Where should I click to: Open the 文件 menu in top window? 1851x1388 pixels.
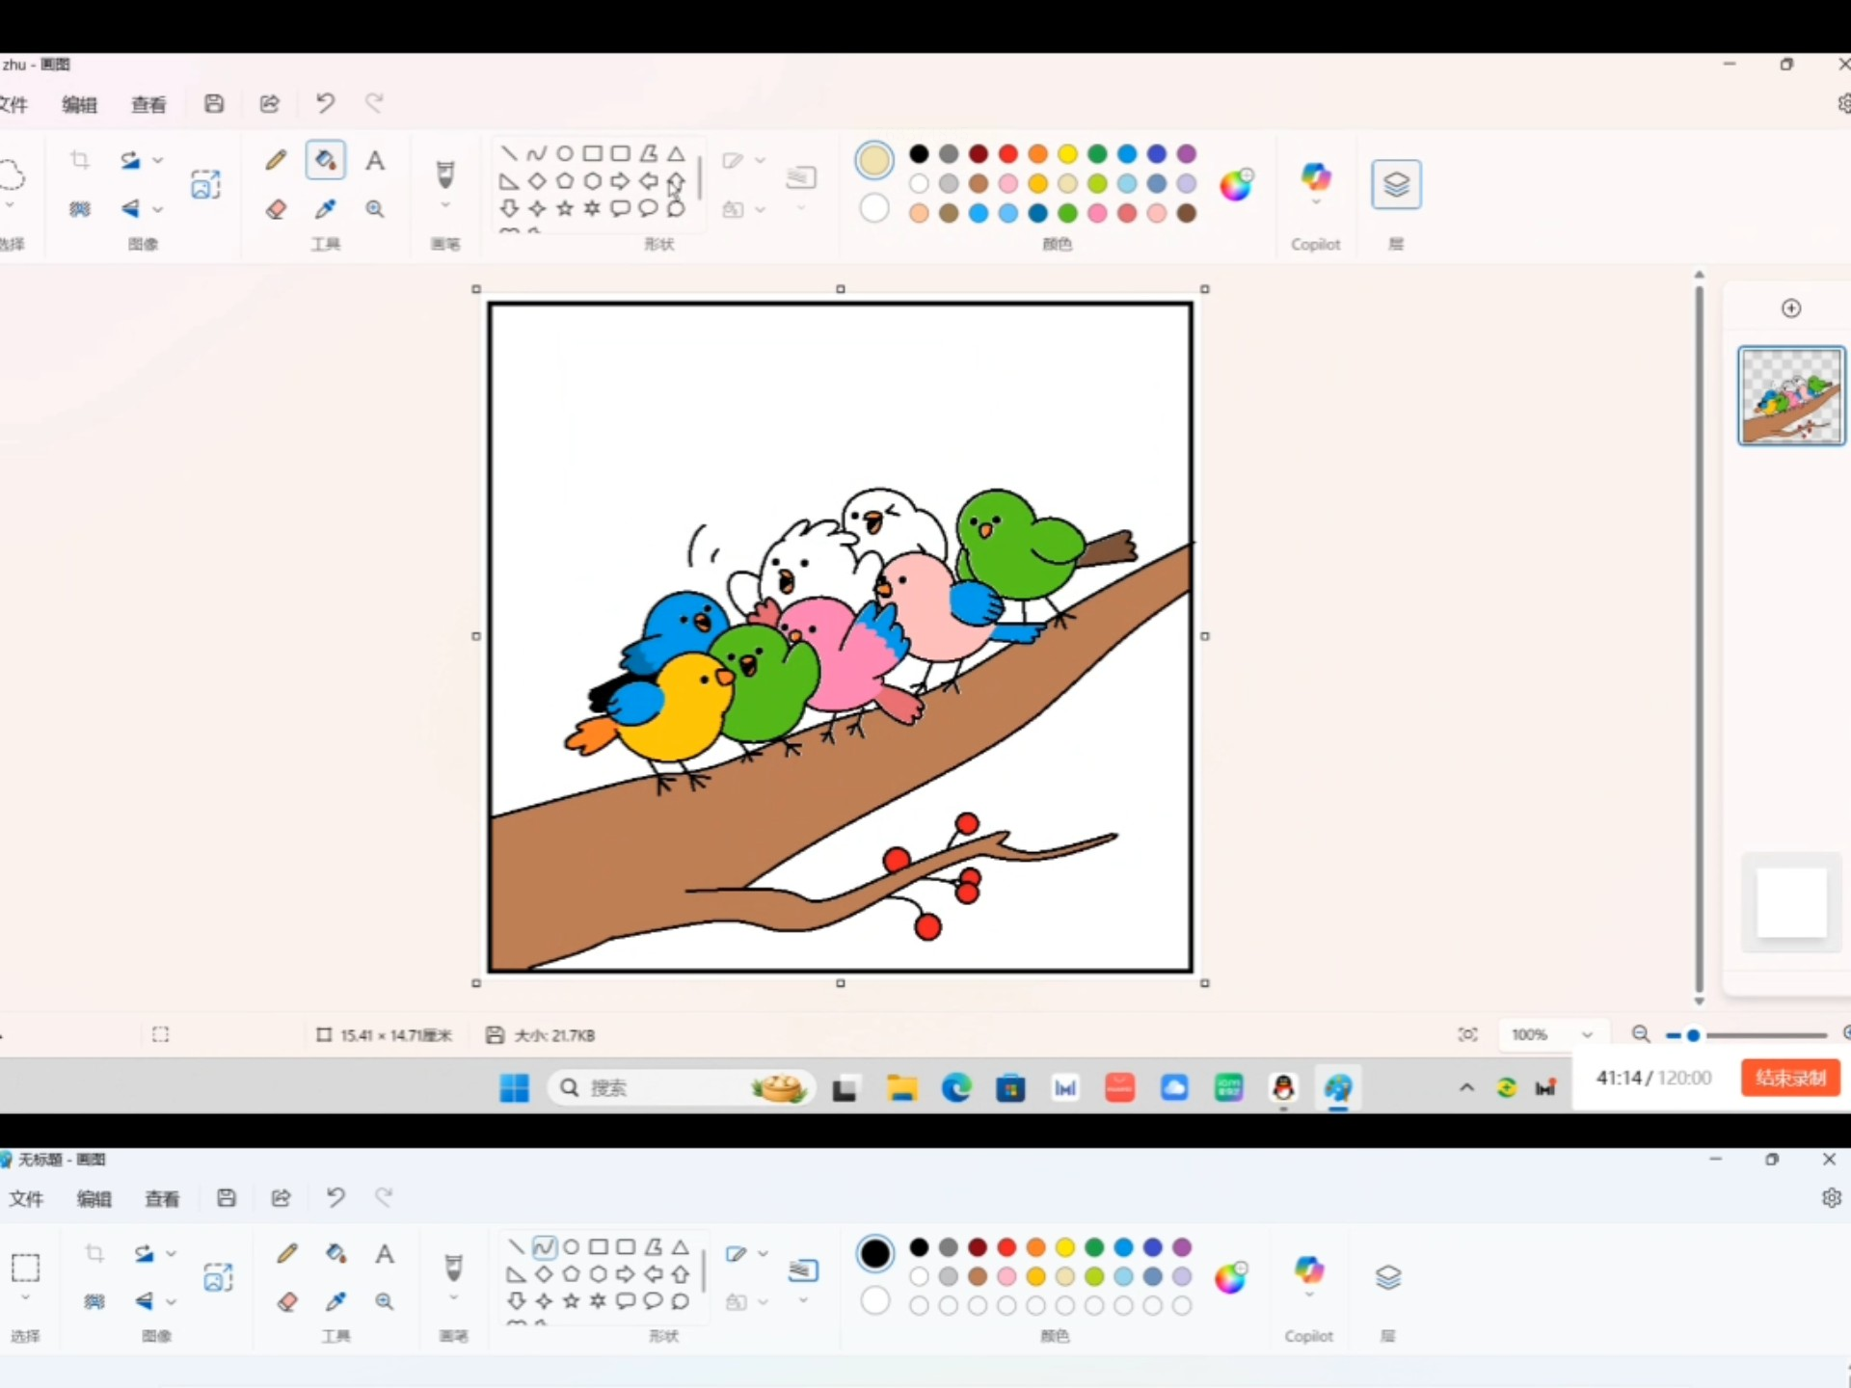13,104
